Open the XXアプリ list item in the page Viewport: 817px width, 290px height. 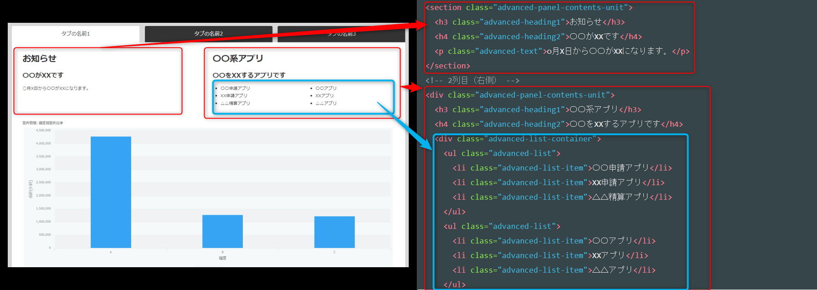pyautogui.click(x=325, y=96)
